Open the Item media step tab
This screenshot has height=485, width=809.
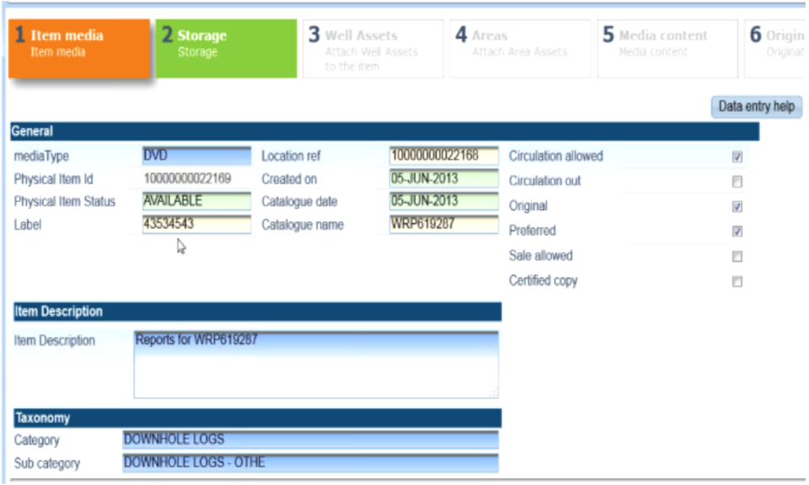[x=79, y=49]
